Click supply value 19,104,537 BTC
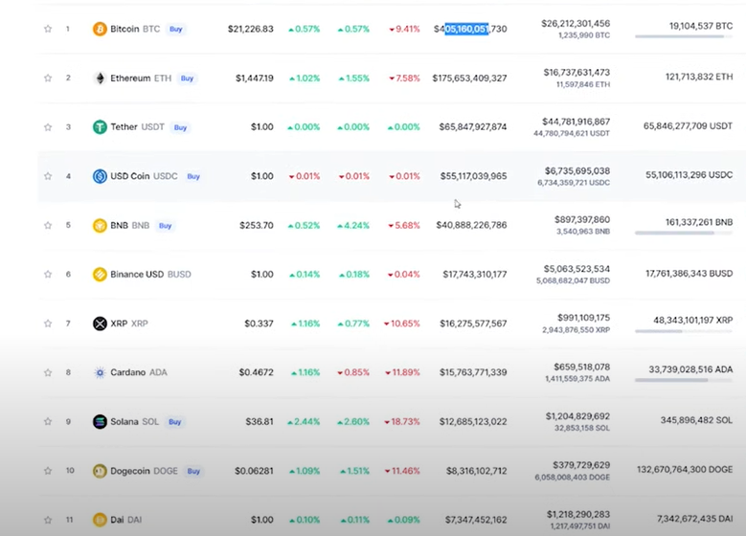 pos(701,26)
